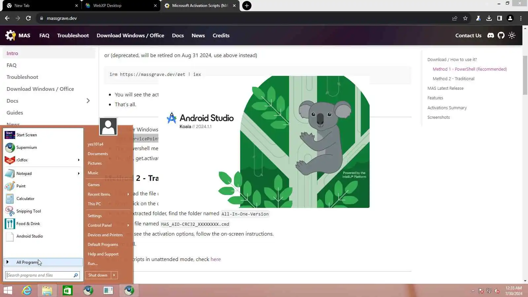This screenshot has width=528, height=297.
Task: Expand All Programs in the Start menu
Action: [x=43, y=262]
